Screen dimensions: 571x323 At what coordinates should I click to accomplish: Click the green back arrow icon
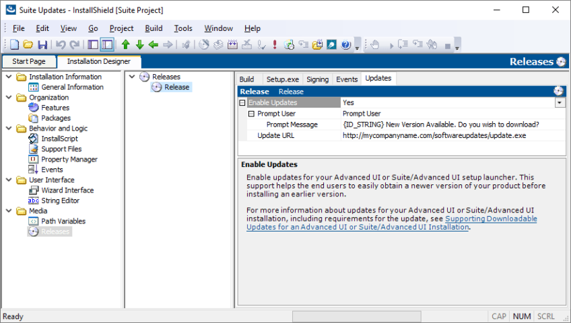pos(154,45)
